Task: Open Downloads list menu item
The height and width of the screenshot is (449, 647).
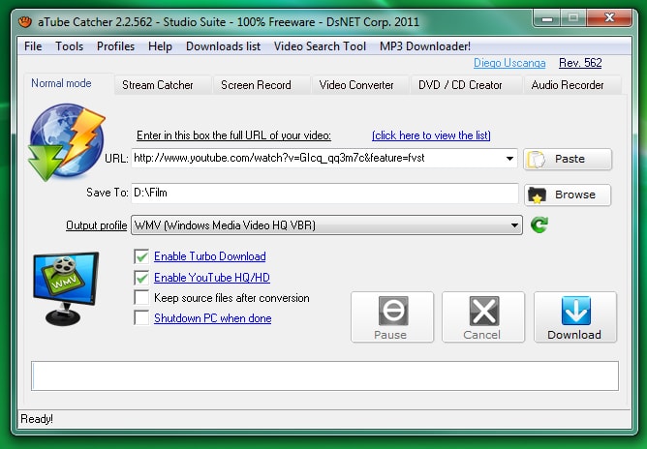Action: 223,46
